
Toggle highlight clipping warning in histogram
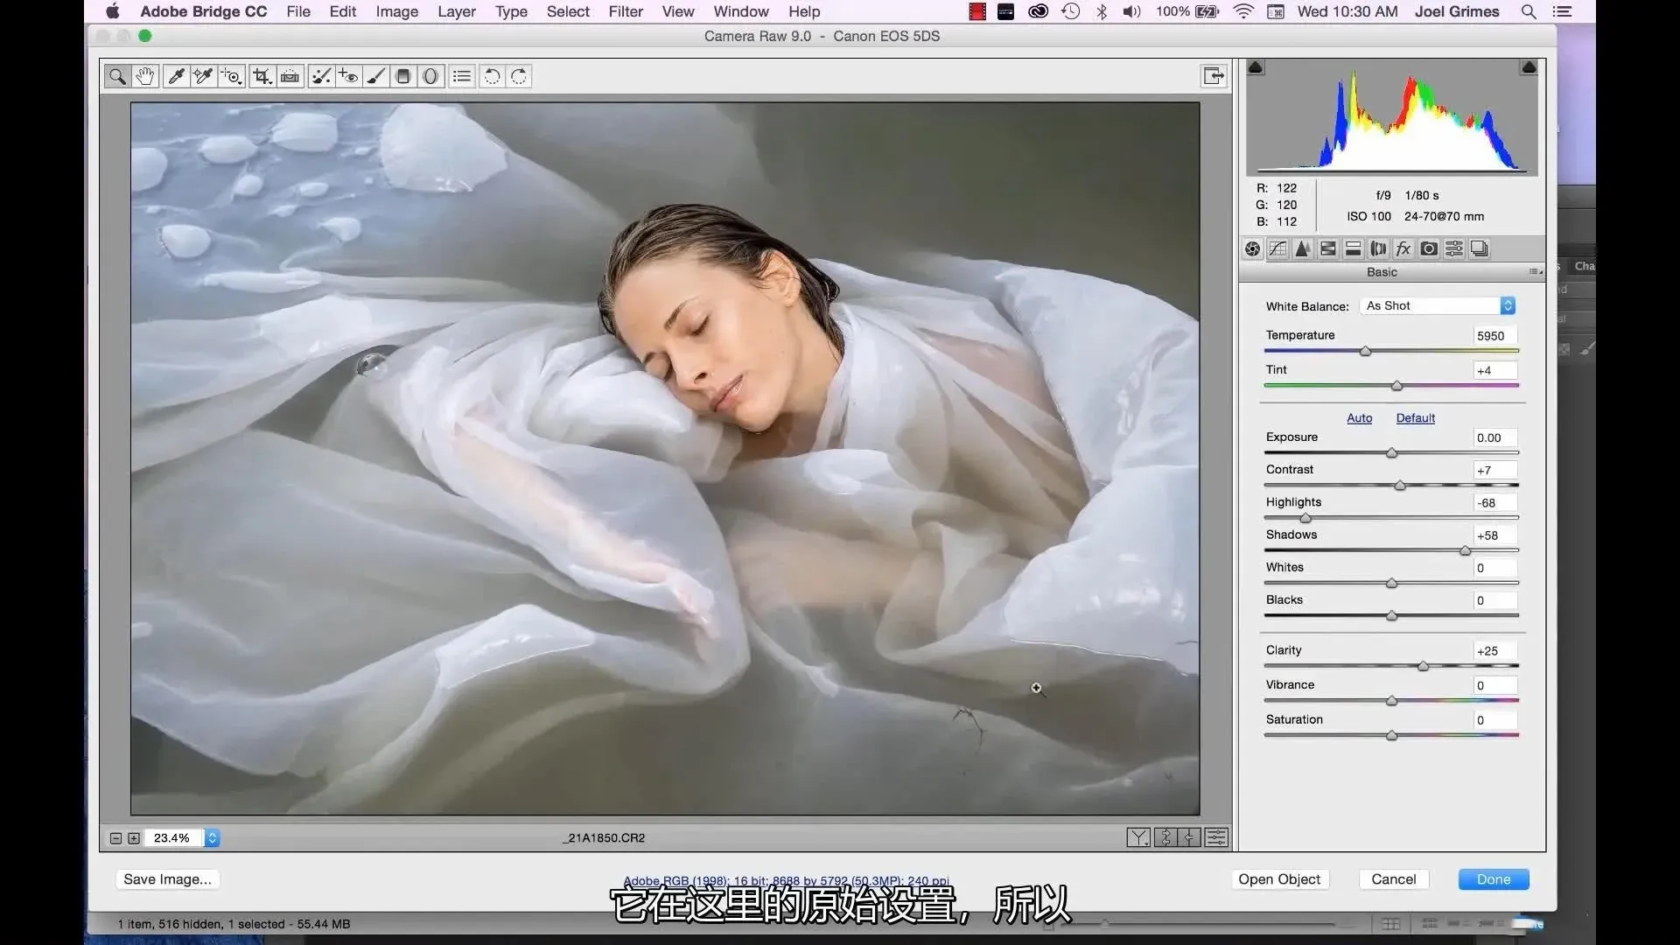click(x=1529, y=67)
